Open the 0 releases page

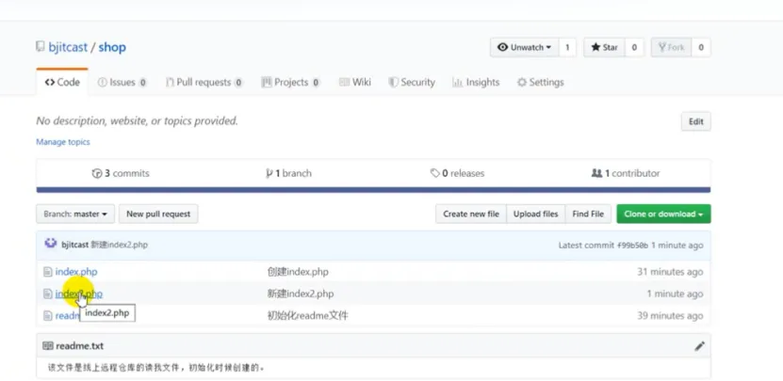[x=457, y=173]
